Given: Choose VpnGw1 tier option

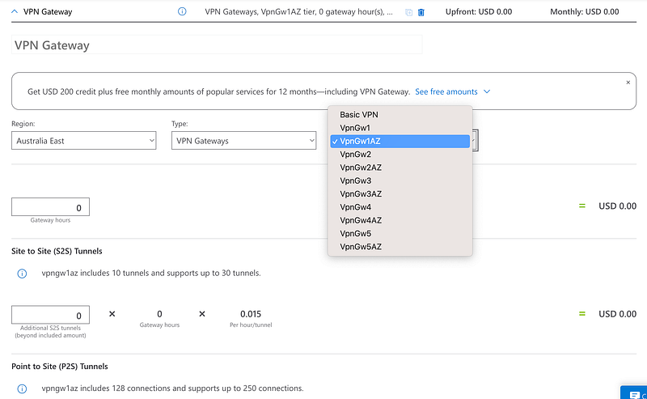Looking at the screenshot, I should coord(355,128).
